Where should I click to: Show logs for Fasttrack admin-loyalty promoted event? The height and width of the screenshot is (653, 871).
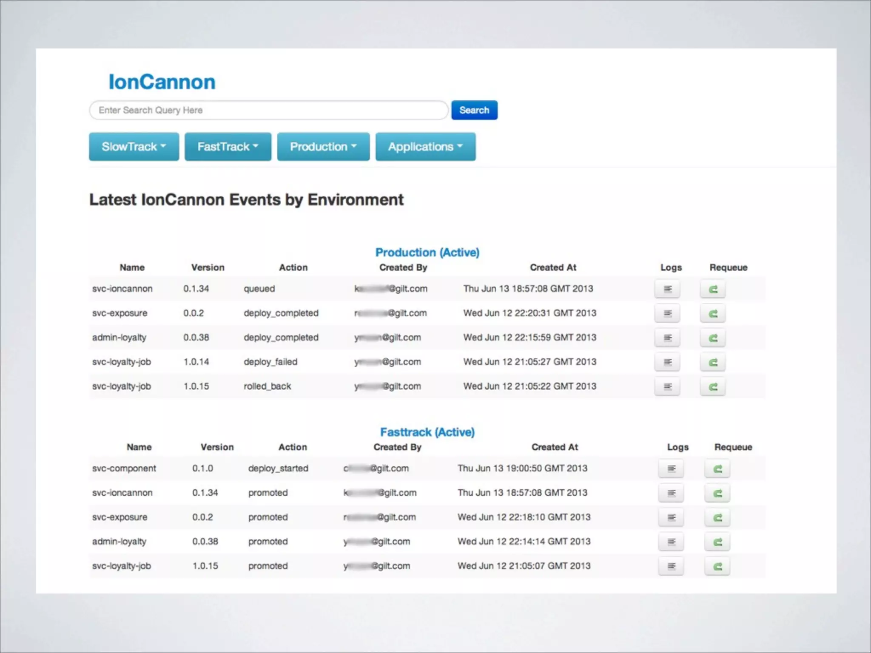671,542
